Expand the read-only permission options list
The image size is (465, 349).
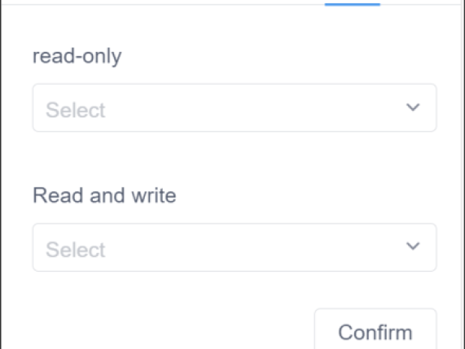pos(234,108)
